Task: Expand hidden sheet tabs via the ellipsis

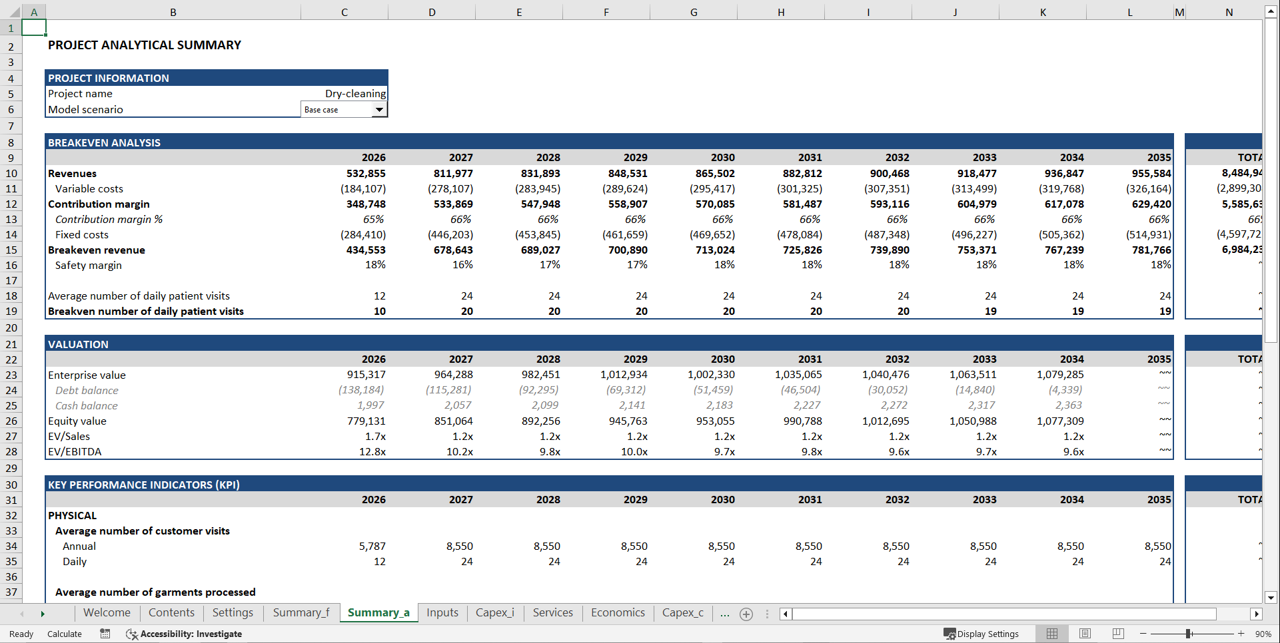Action: pos(725,613)
